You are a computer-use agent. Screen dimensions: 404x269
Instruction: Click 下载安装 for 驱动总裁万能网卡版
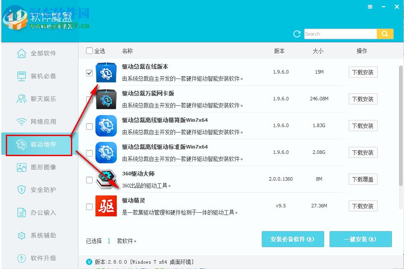coord(363,99)
